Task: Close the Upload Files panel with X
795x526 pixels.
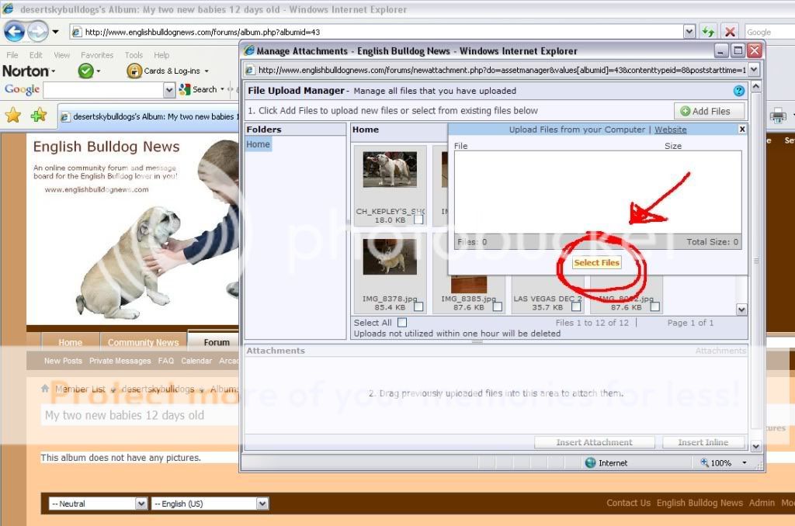Action: (741, 130)
